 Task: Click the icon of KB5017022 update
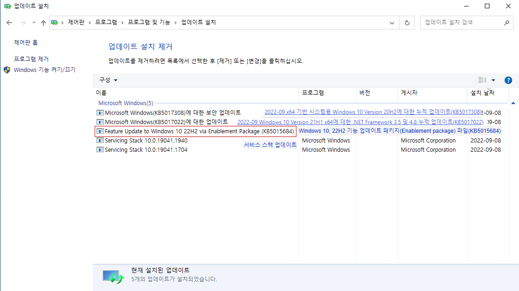click(x=100, y=122)
